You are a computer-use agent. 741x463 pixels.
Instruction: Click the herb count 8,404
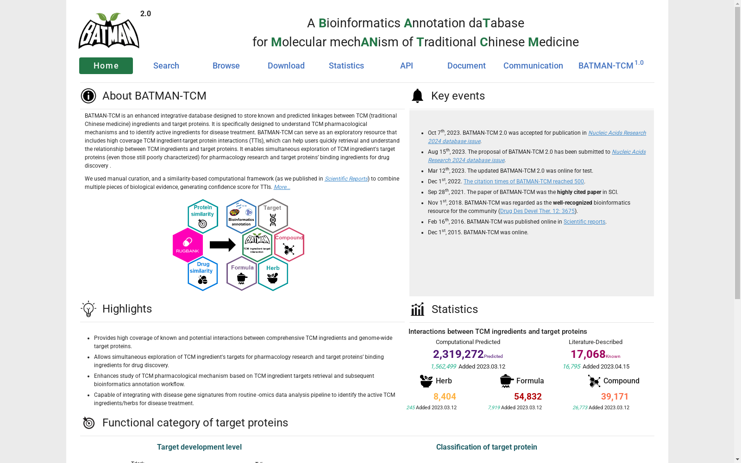tap(445, 397)
